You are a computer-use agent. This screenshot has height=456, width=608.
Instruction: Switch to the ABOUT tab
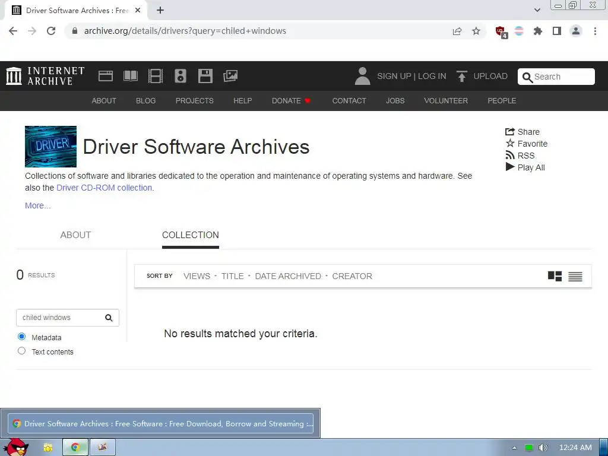[x=75, y=235]
